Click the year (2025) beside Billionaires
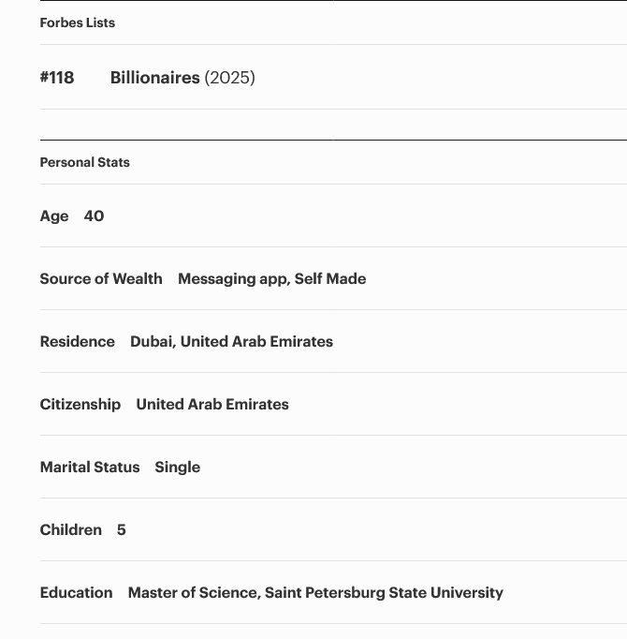This screenshot has width=627, height=639. click(229, 78)
